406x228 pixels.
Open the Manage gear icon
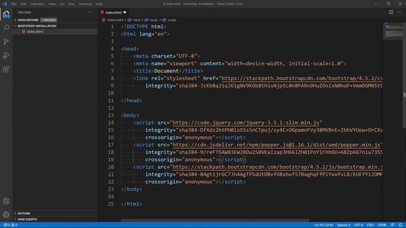click(6, 215)
